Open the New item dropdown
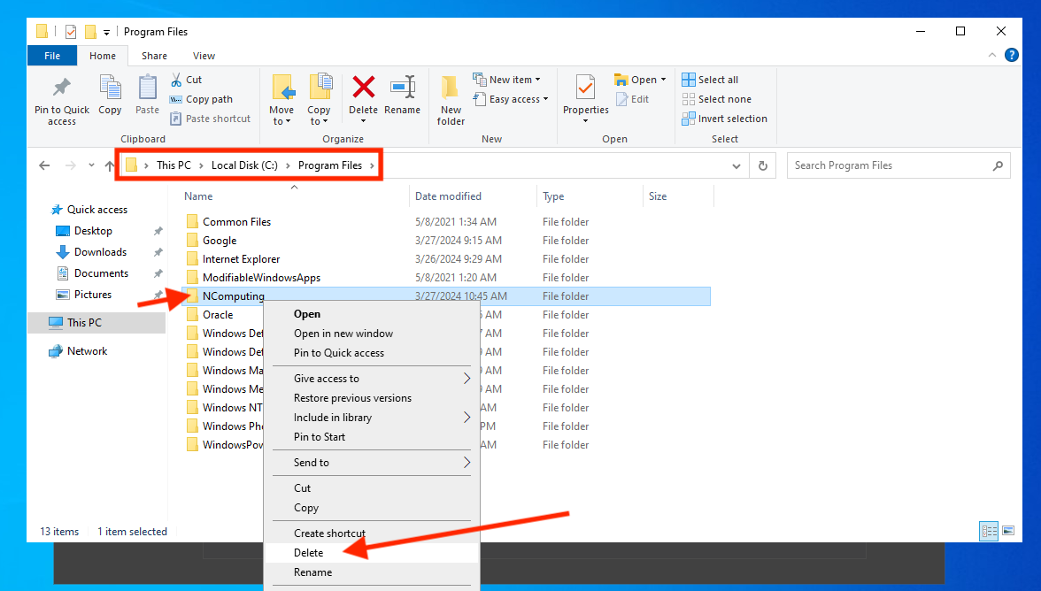 (506, 80)
